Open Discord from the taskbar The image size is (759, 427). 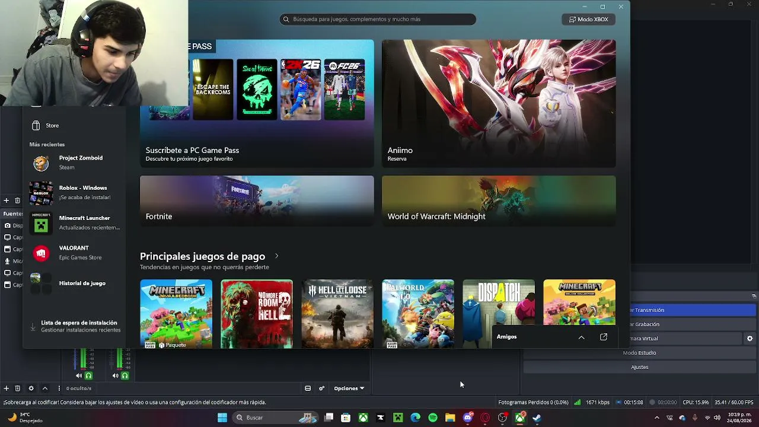pyautogui.click(x=467, y=418)
